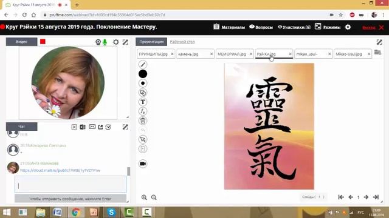Screen dimensions: 389x218
Task: Open webinar settings gear in top bar
Action: (x=348, y=27)
